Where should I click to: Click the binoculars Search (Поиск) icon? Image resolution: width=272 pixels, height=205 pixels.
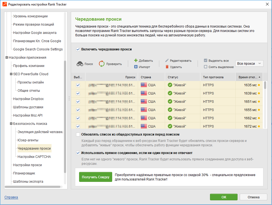click(80, 64)
